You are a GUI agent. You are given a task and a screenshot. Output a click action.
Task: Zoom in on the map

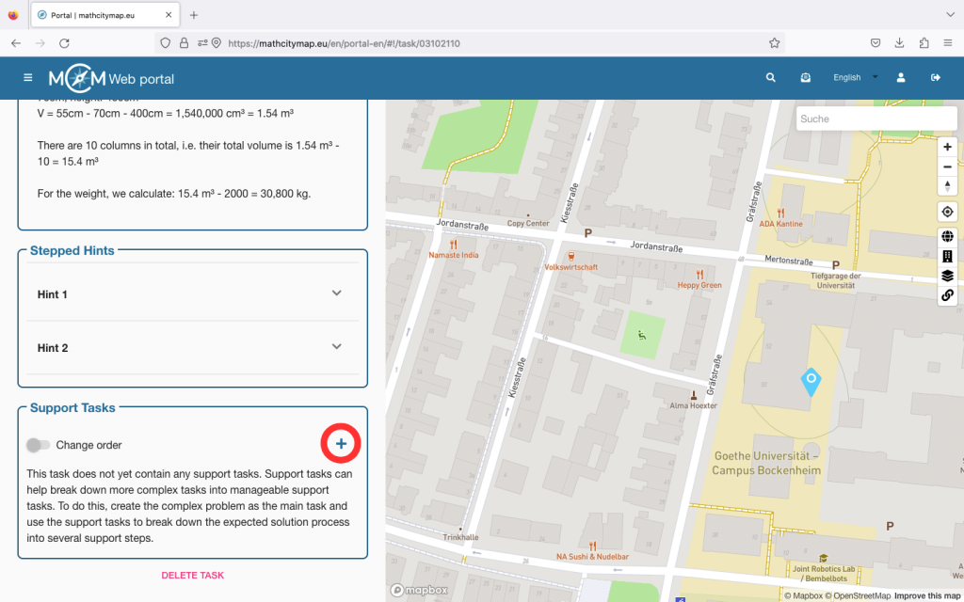(x=947, y=147)
